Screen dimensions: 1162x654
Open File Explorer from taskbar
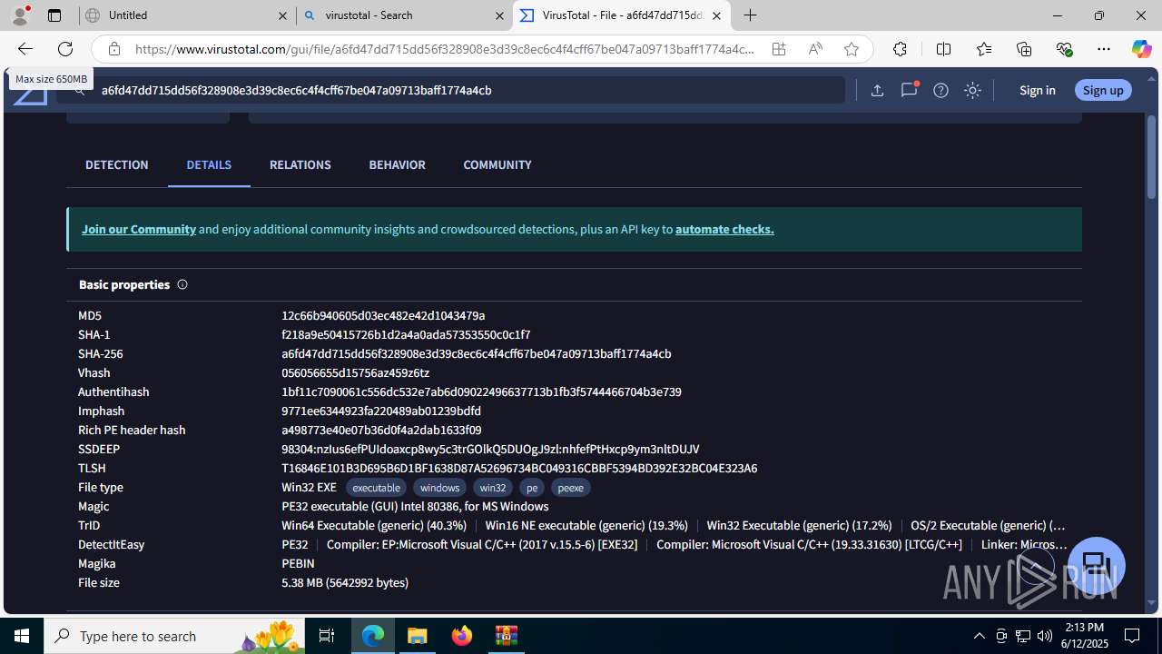[418, 636]
